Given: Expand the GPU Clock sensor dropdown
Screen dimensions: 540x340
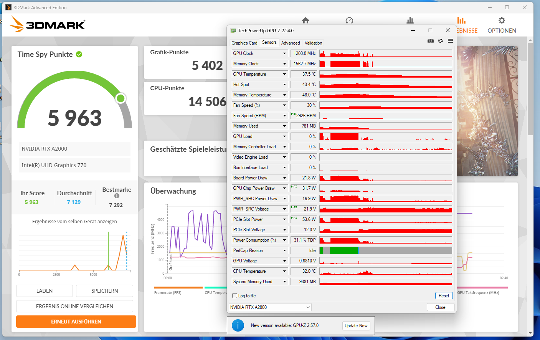Looking at the screenshot, I should click(285, 53).
